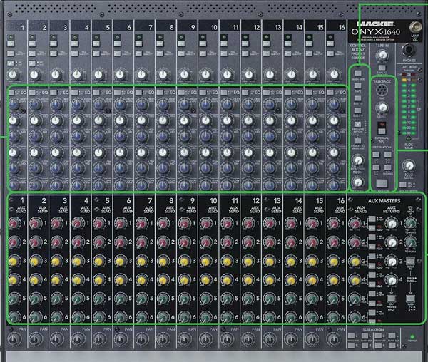Click the blue High EQ knob on channel 3
The image size is (428, 362).
tap(56, 105)
